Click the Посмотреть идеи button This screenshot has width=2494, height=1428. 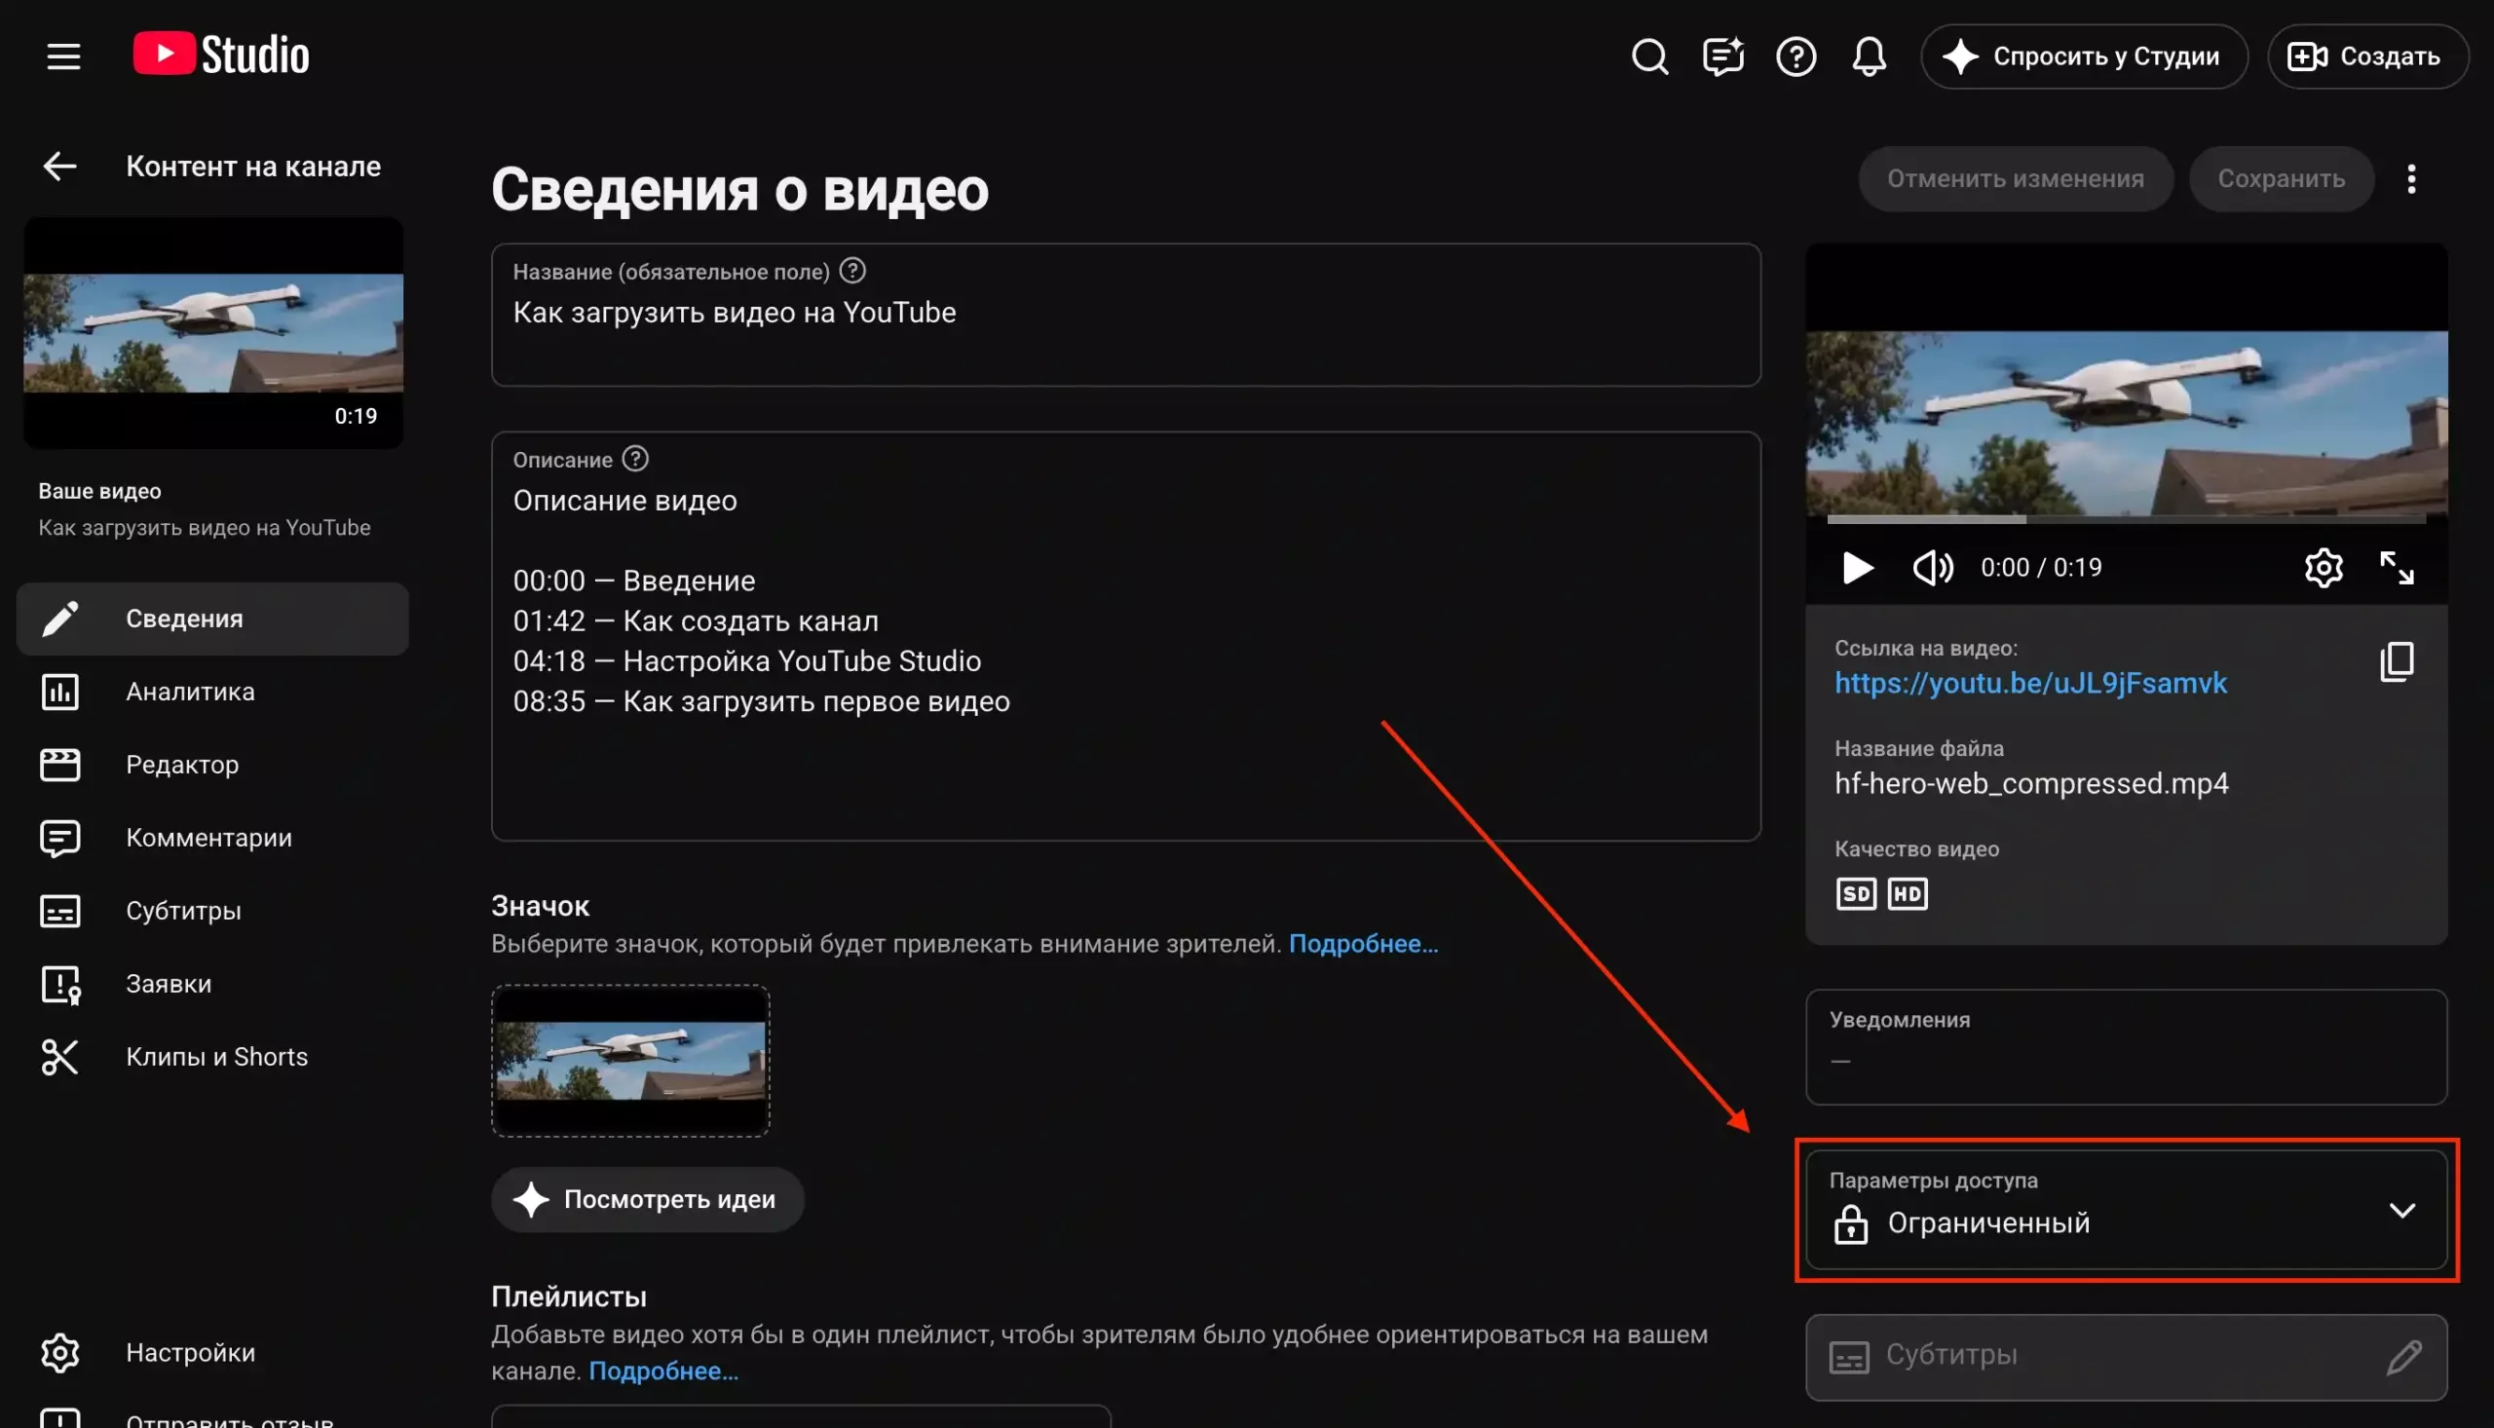pyautogui.click(x=647, y=1199)
